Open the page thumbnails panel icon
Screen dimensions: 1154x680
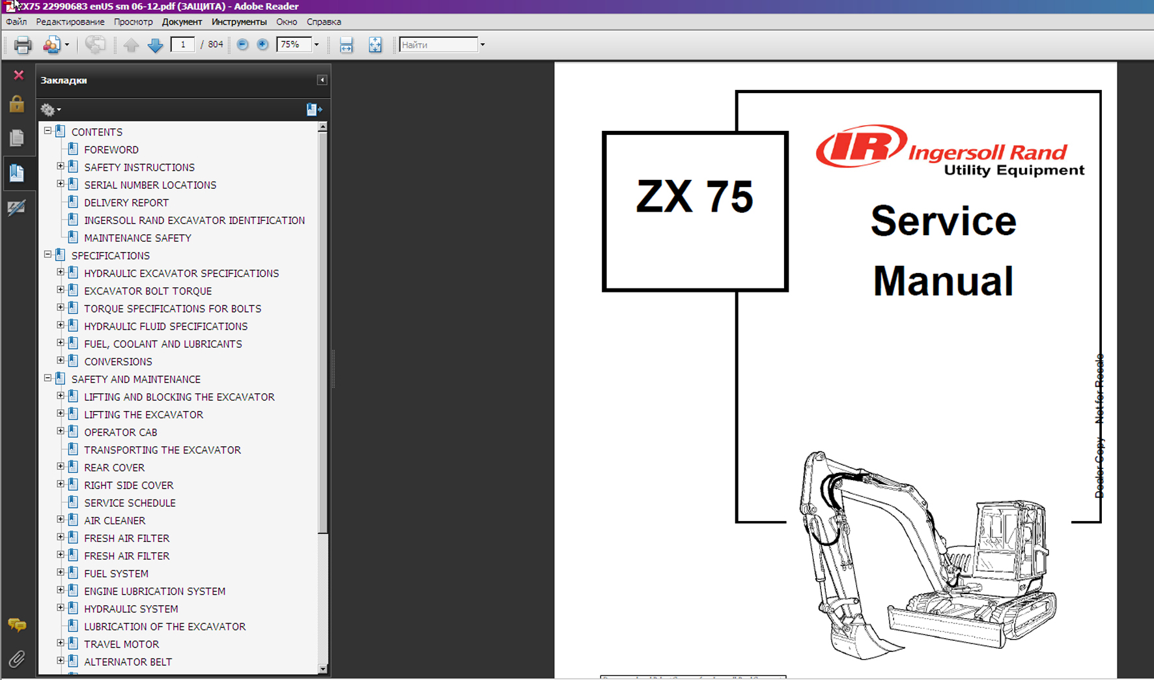pos(17,138)
